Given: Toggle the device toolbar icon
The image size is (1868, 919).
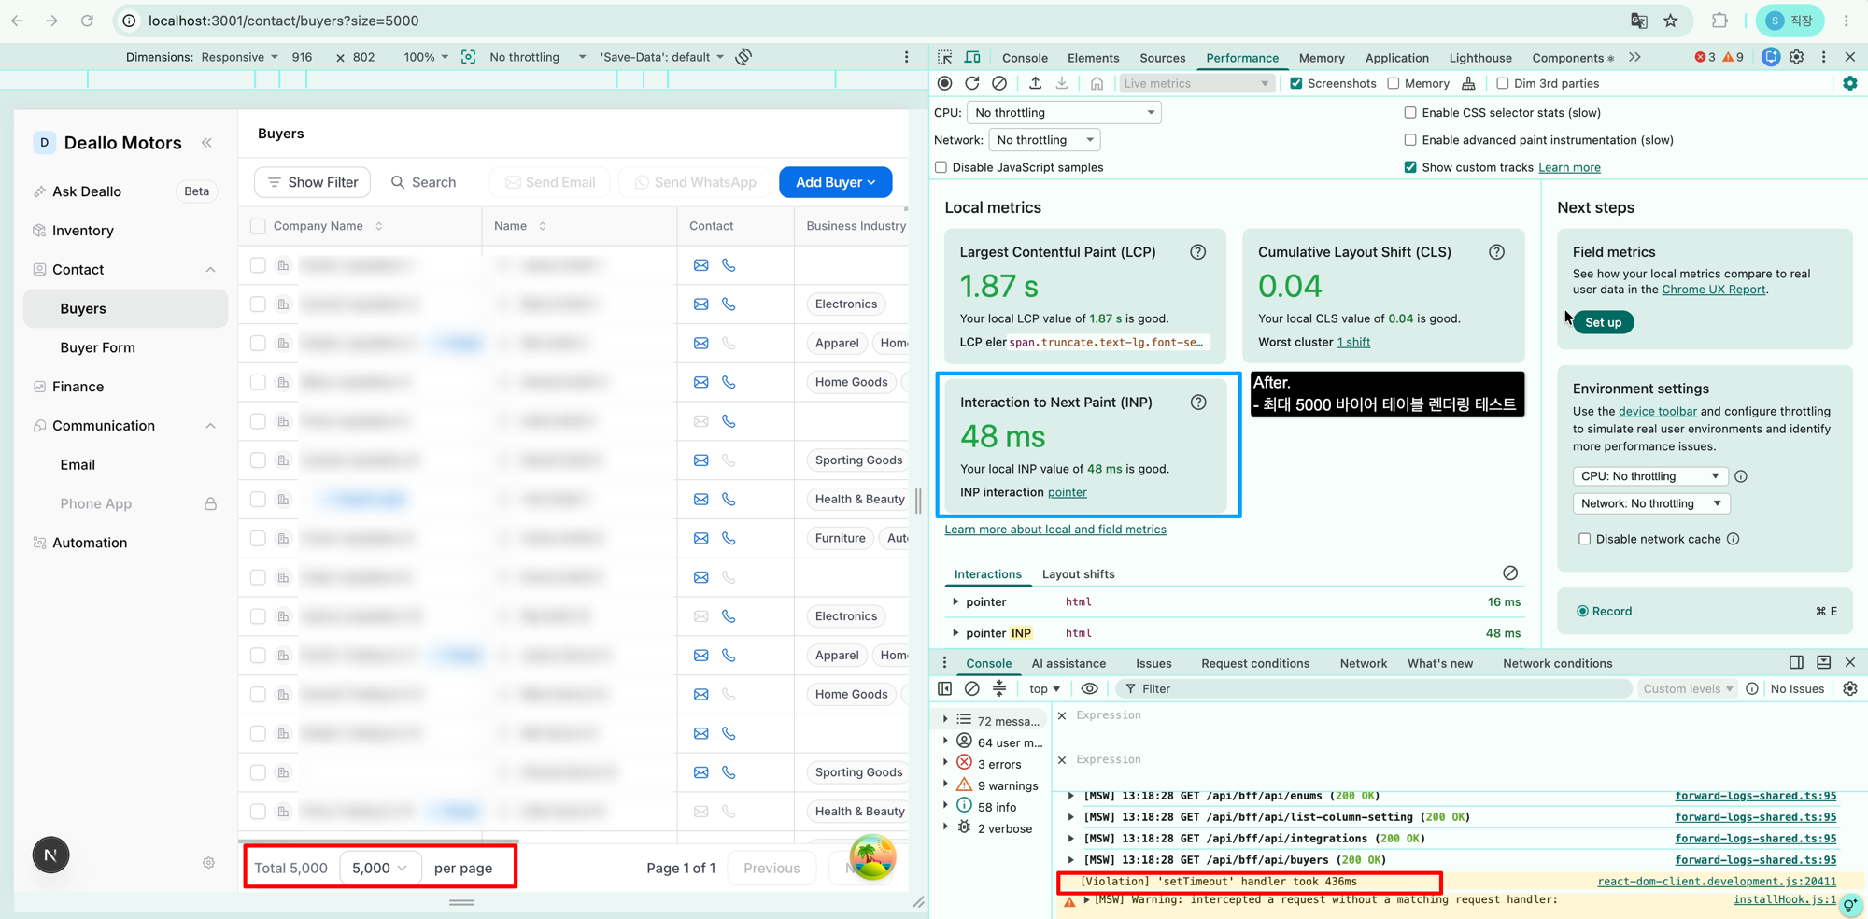Looking at the screenshot, I should pyautogui.click(x=972, y=57).
